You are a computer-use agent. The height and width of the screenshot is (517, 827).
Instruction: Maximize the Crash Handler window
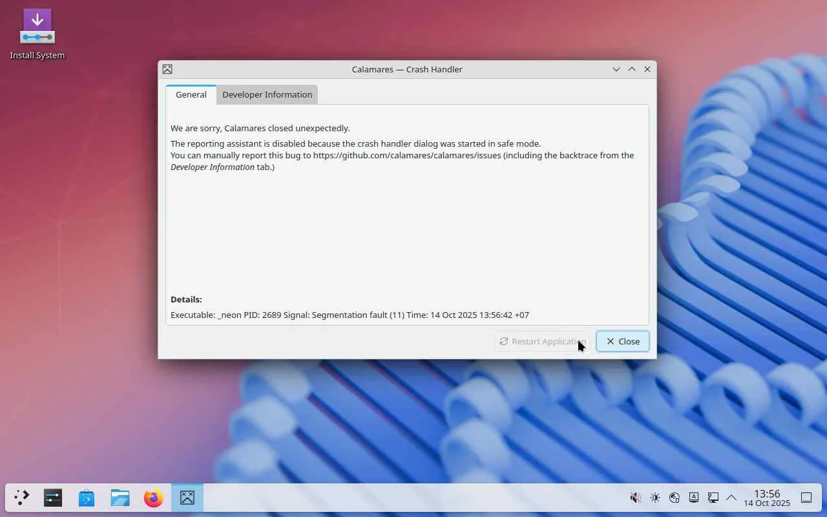click(x=632, y=69)
